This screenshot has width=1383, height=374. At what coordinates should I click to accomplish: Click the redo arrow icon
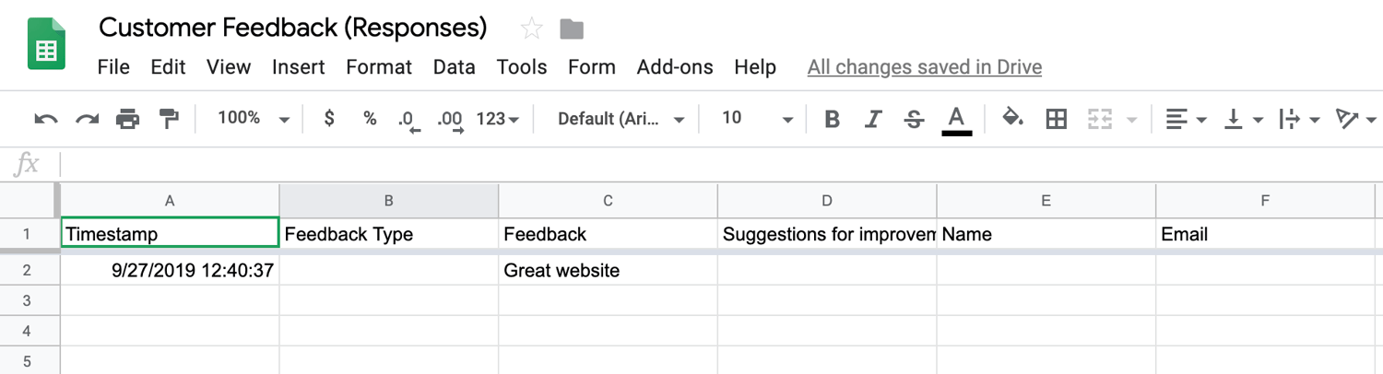click(x=88, y=119)
